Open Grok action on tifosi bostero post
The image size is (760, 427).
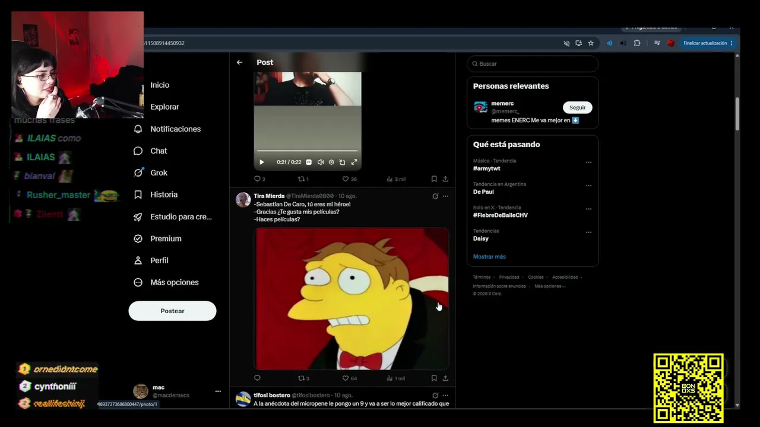point(435,395)
